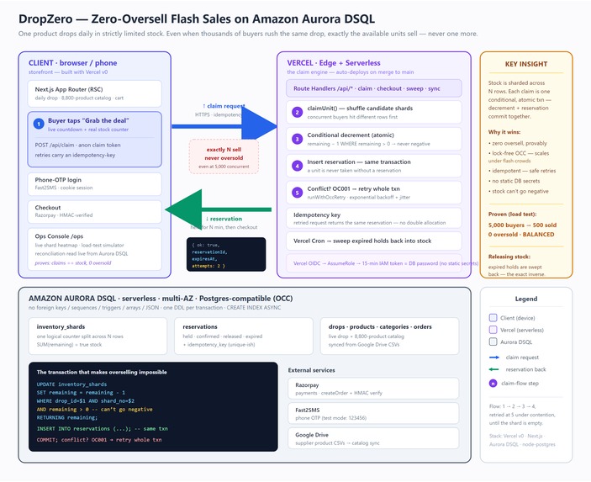Click the step 2 circle beside claimUnit()
The height and width of the screenshot is (482, 591).
tap(298, 112)
